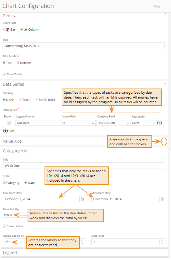Remove the Due Date data series
This screenshot has height=259, width=171.
160,123
